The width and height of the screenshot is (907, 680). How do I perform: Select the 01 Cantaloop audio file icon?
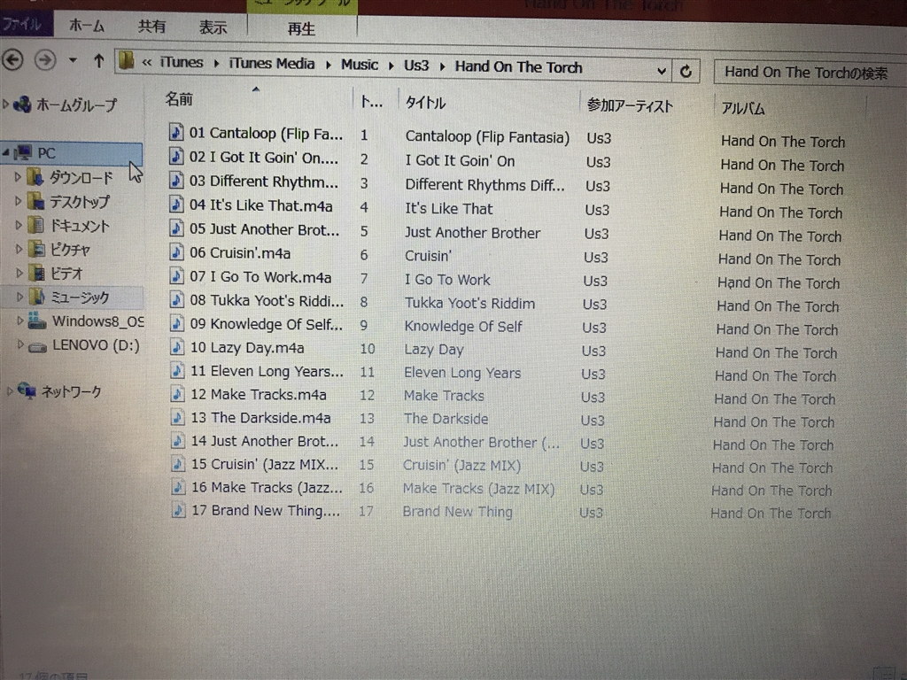point(176,132)
